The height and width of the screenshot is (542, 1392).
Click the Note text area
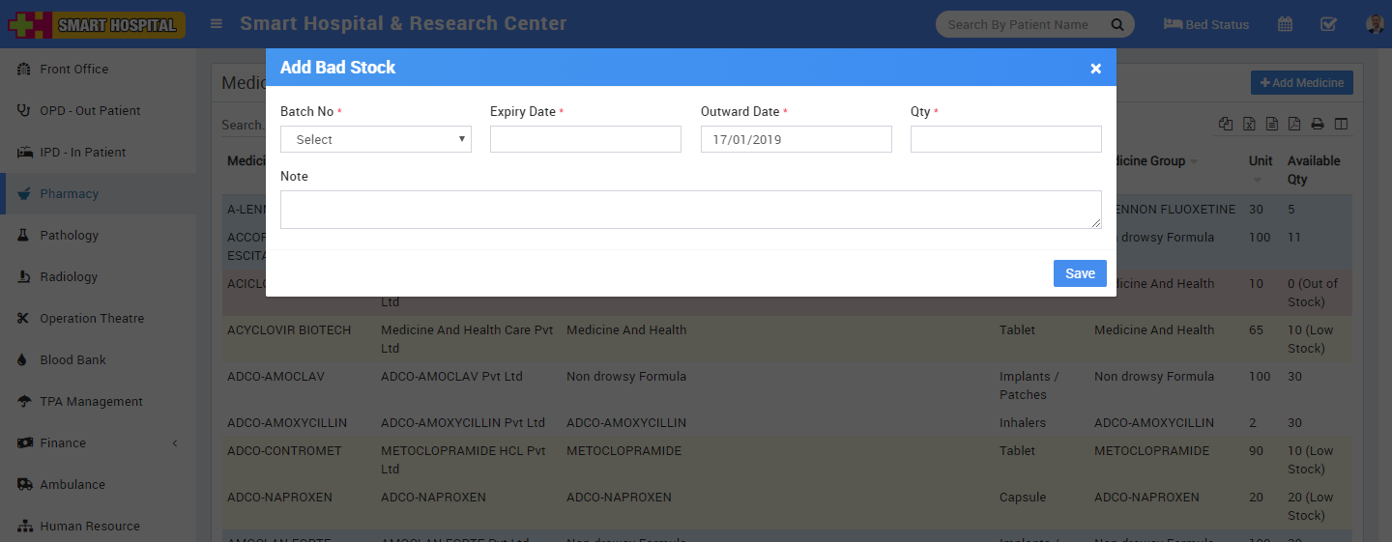pos(690,210)
